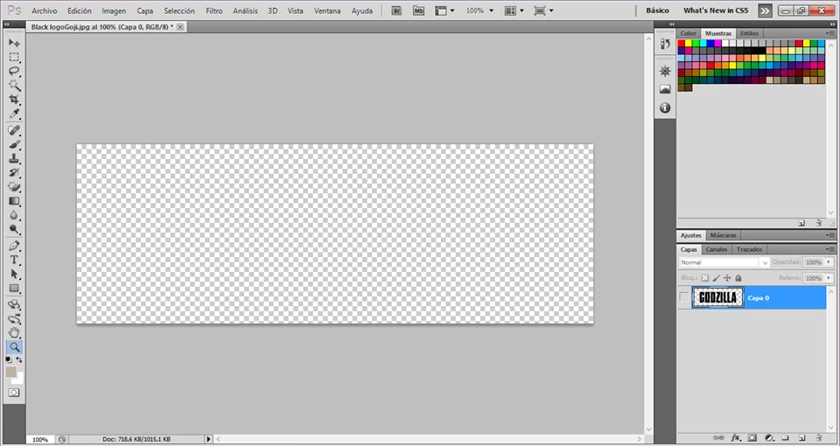Viewport: 840px width, 446px height.
Task: Select the Brush tool
Action: (14, 144)
